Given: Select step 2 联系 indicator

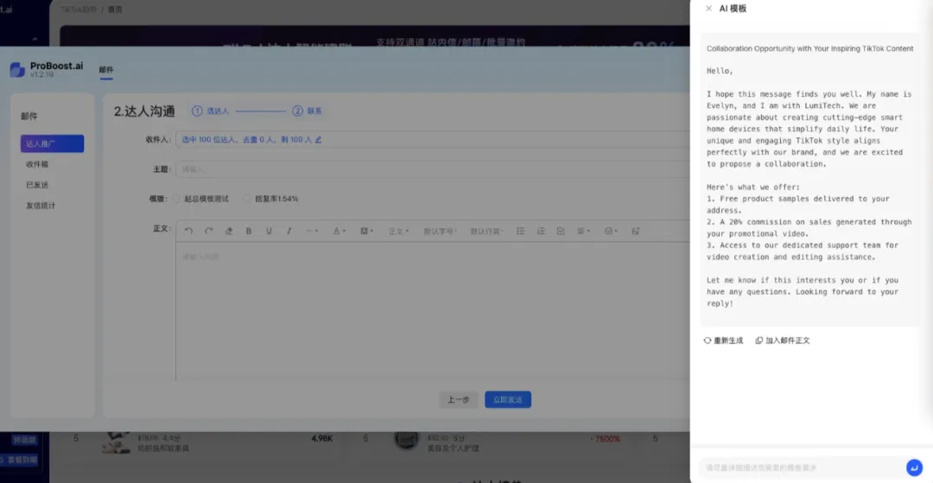Looking at the screenshot, I should point(307,111).
